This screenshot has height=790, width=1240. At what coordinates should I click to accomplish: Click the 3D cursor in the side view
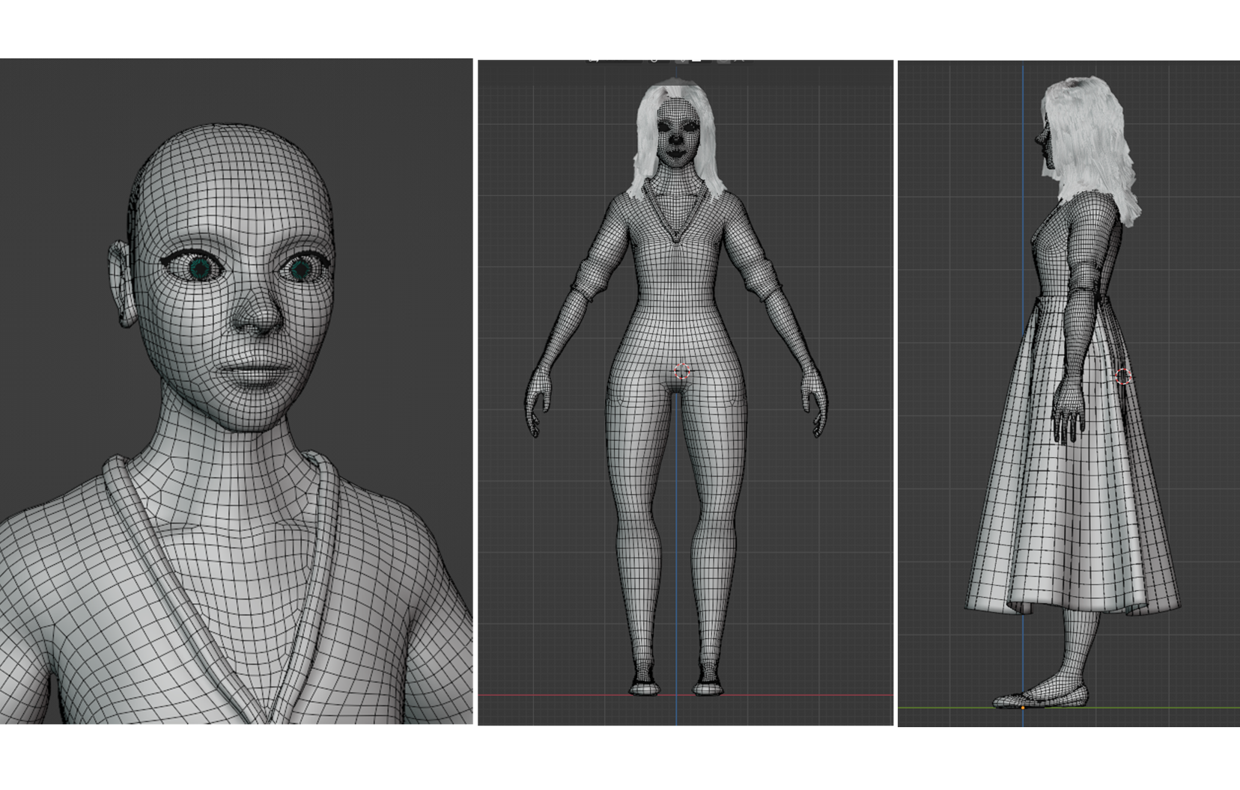click(x=1123, y=376)
